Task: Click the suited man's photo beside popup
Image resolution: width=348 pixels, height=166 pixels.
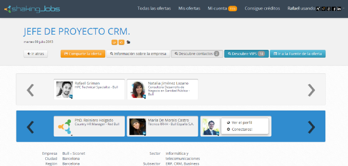Action: [211, 127]
